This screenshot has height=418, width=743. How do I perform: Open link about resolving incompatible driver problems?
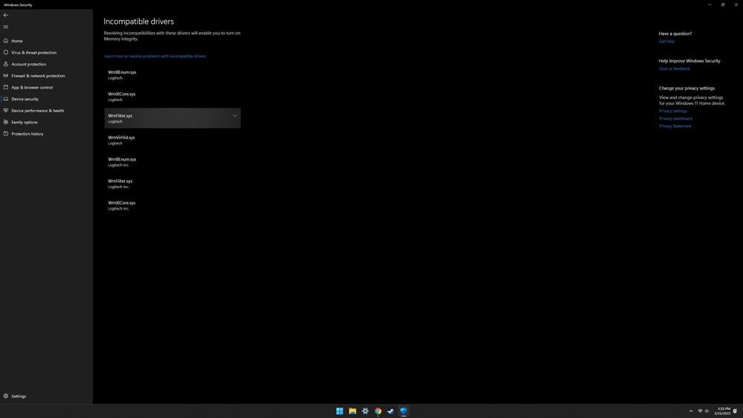(x=155, y=56)
